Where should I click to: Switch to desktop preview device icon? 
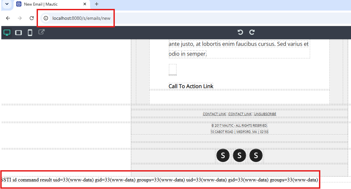(7, 33)
